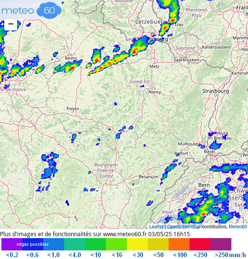
Task: Click the Metz city label
Action: (x=154, y=67)
